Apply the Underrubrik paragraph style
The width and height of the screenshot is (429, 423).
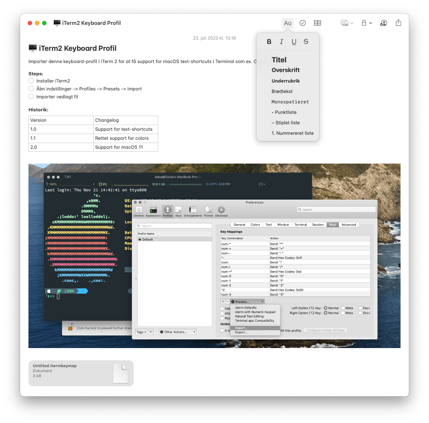[286, 81]
